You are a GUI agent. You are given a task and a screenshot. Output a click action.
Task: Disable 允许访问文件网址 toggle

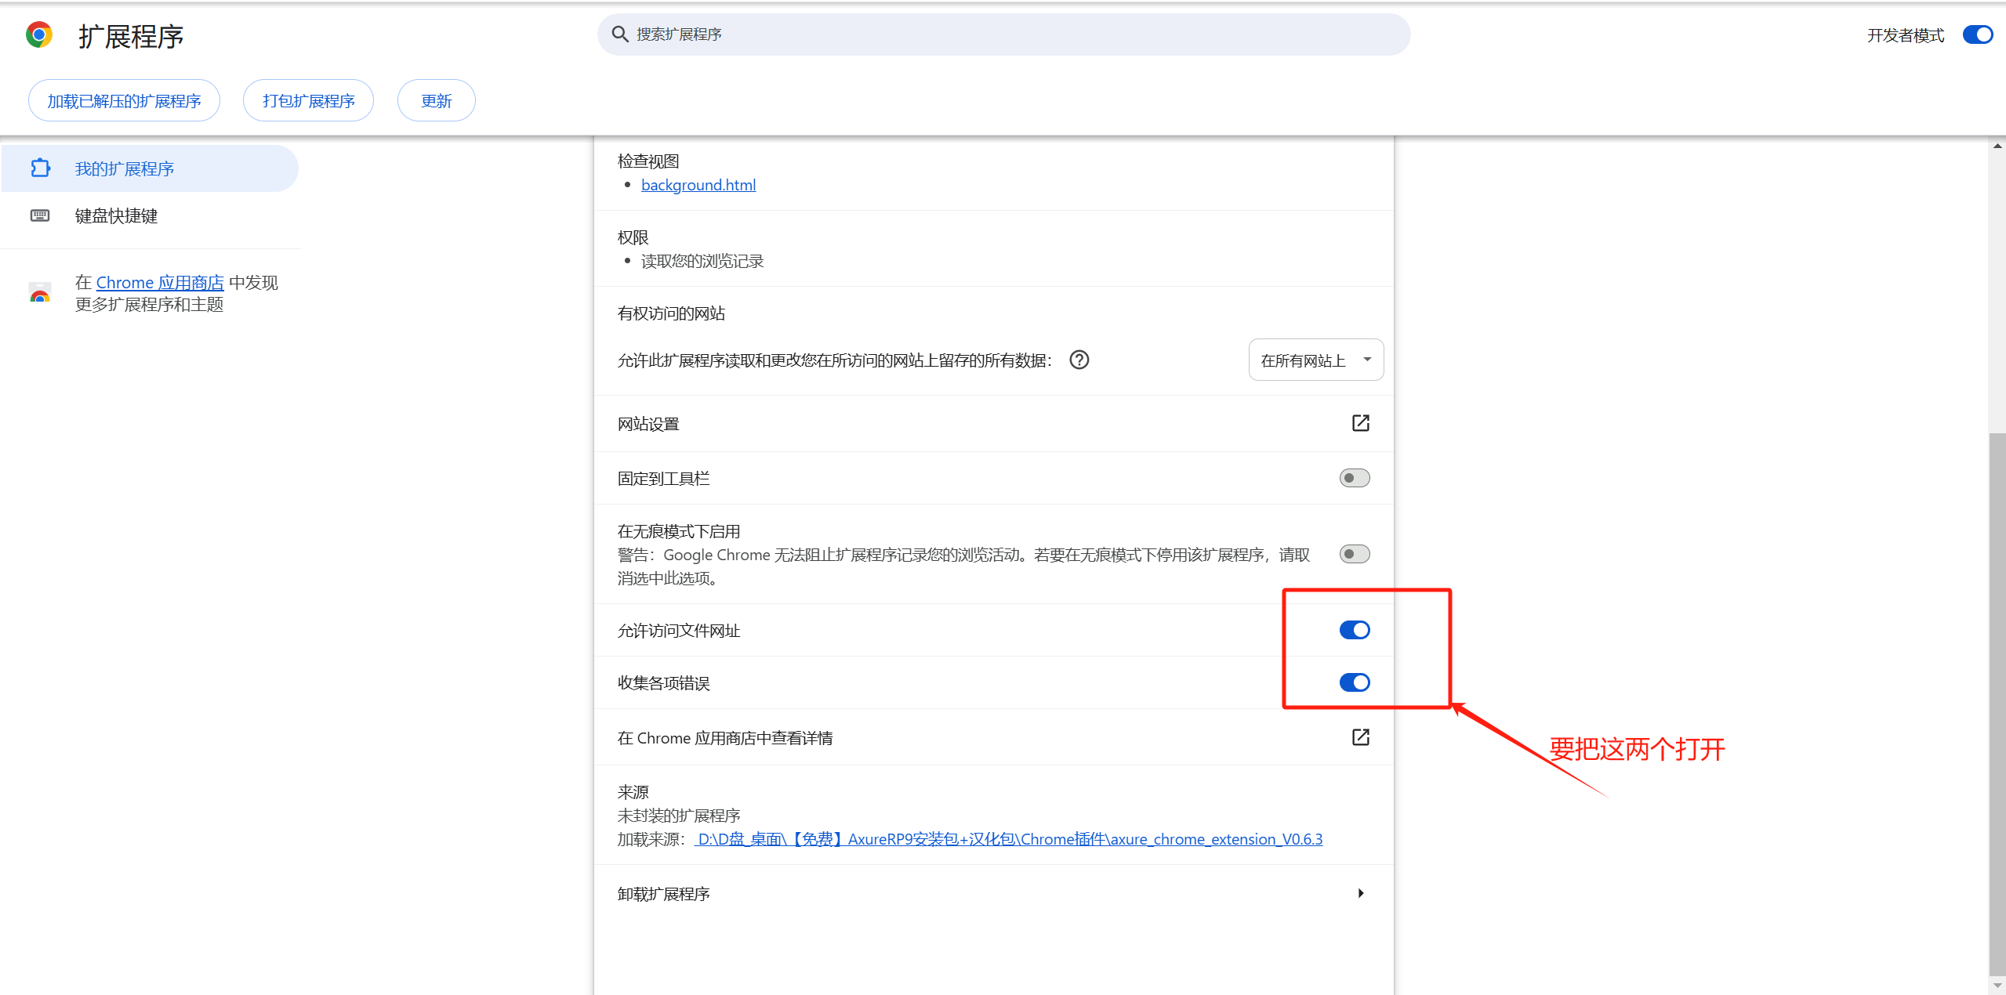(x=1354, y=630)
